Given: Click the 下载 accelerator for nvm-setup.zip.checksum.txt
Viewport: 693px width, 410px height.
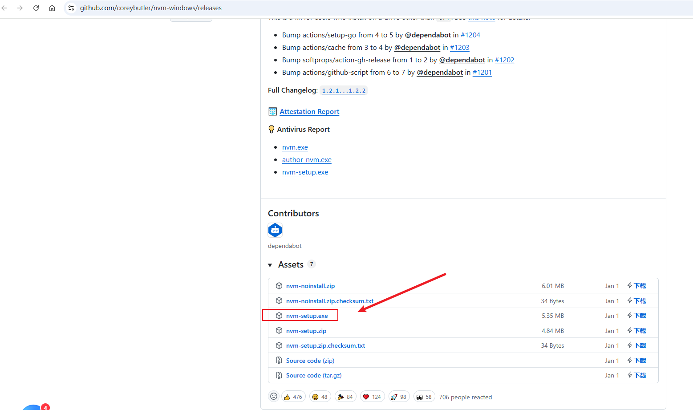Looking at the screenshot, I should (x=636, y=345).
